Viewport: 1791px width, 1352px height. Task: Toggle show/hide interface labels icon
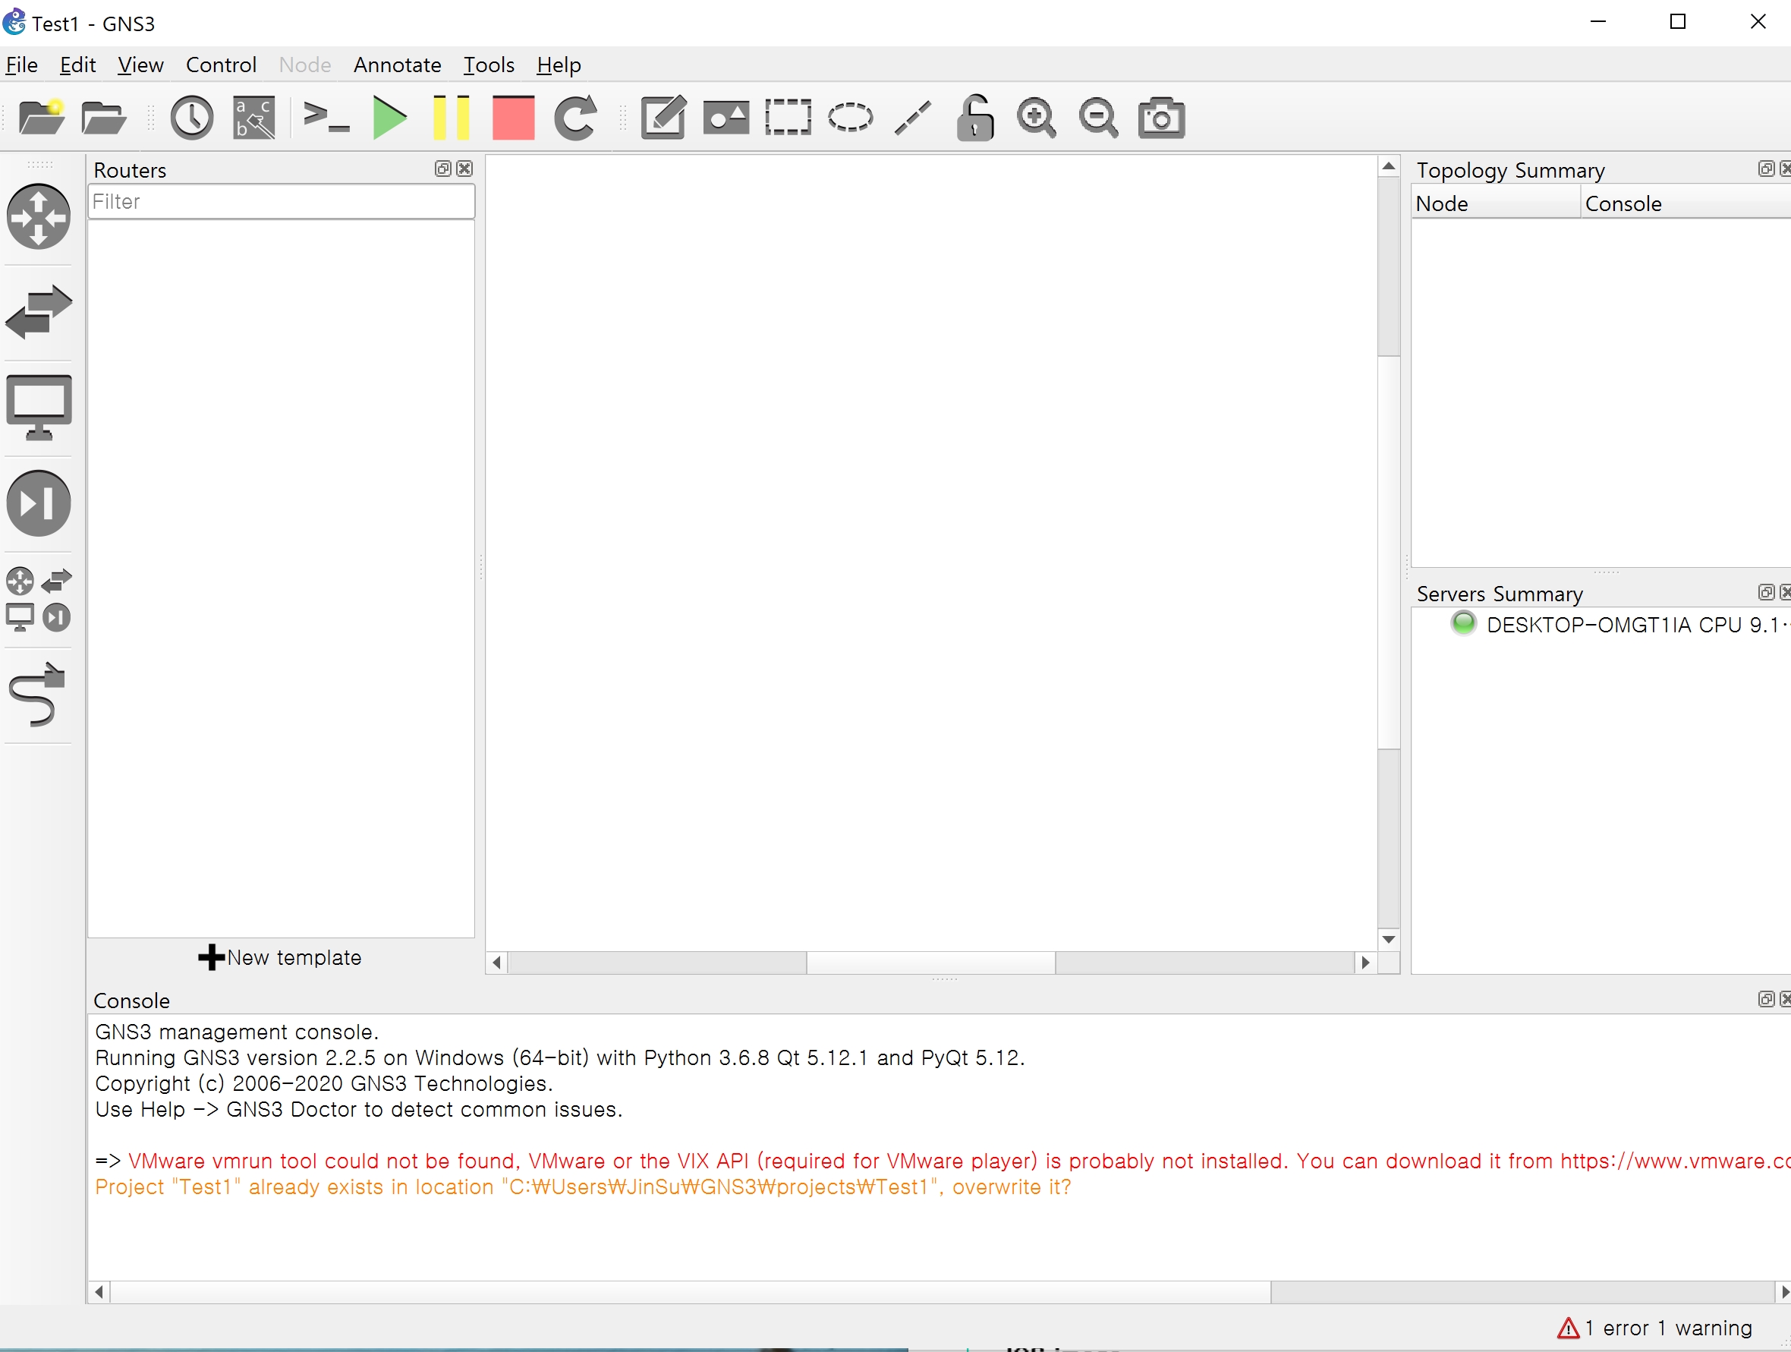254,118
